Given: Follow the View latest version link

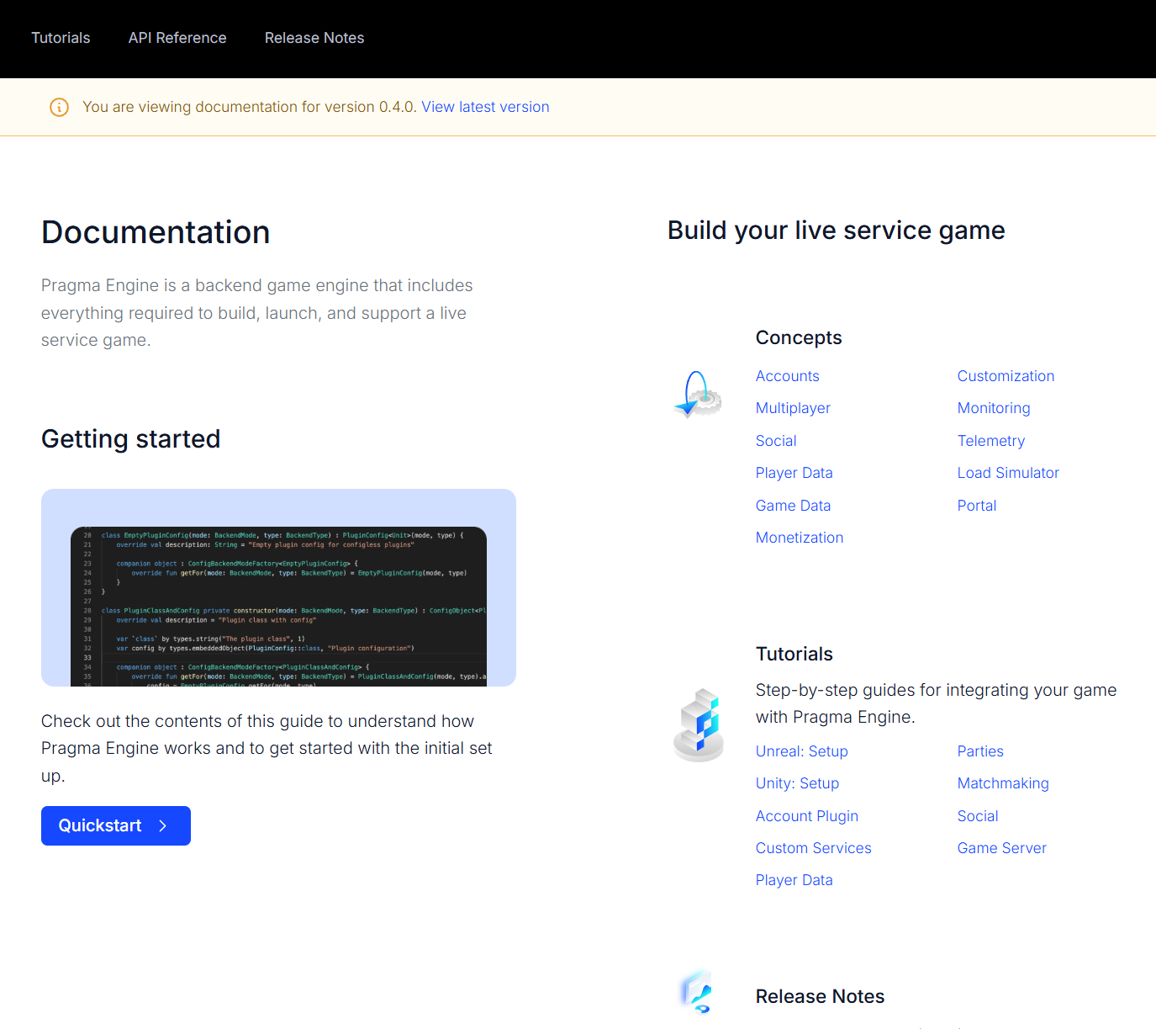Looking at the screenshot, I should pos(485,107).
